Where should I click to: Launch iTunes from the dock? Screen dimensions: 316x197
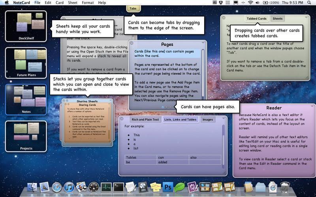69,187
